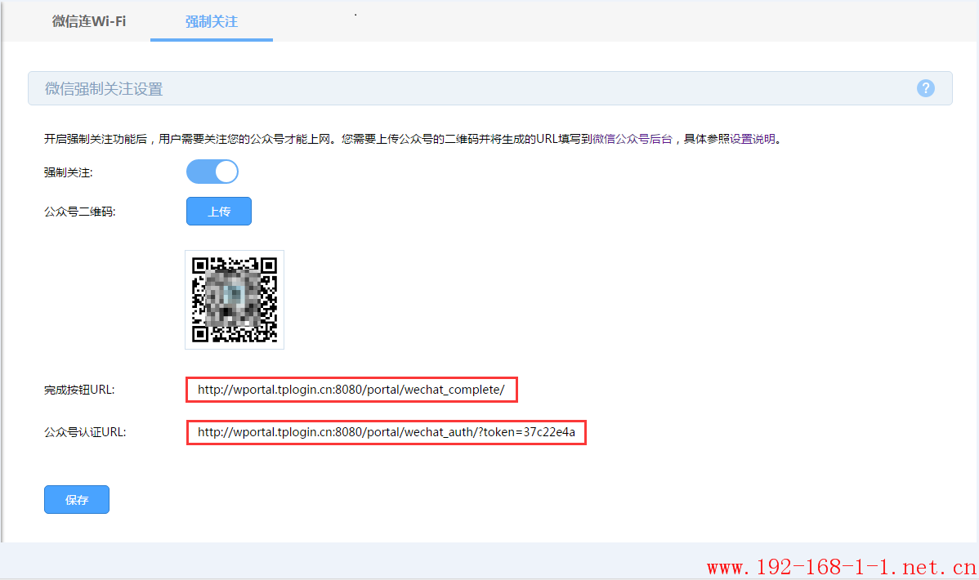
Task: Open the 设置说明 link
Action: coord(753,139)
